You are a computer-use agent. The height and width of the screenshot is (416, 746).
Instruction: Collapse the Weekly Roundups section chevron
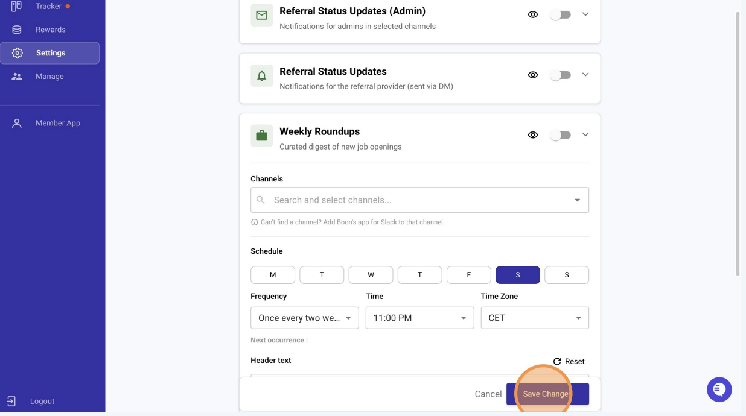pyautogui.click(x=585, y=135)
